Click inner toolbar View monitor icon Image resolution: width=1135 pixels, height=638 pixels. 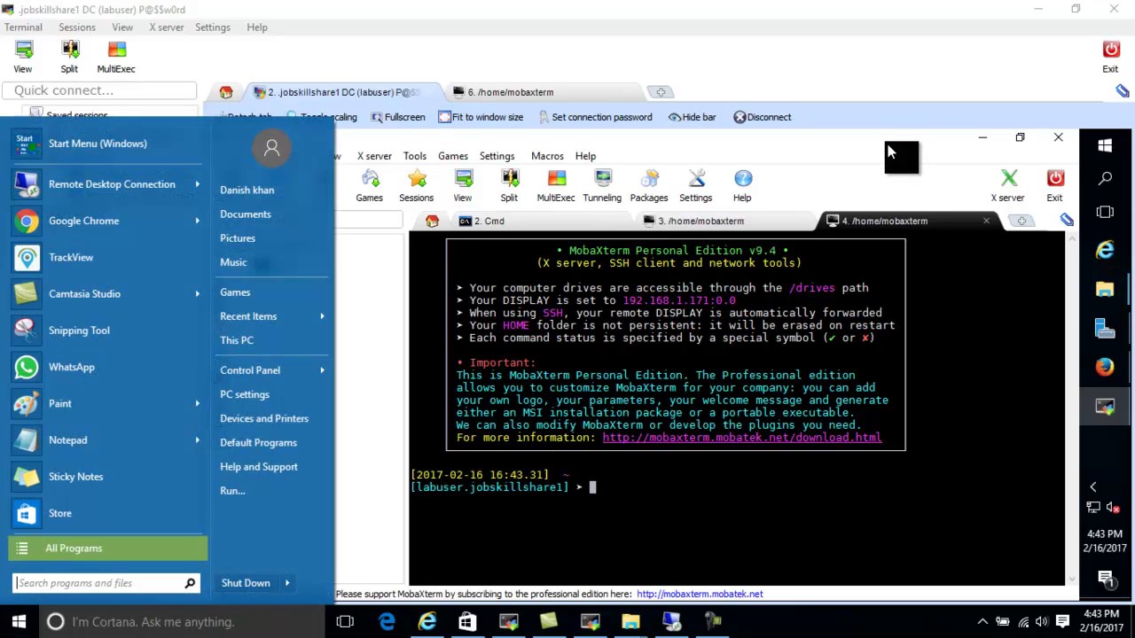tap(463, 179)
